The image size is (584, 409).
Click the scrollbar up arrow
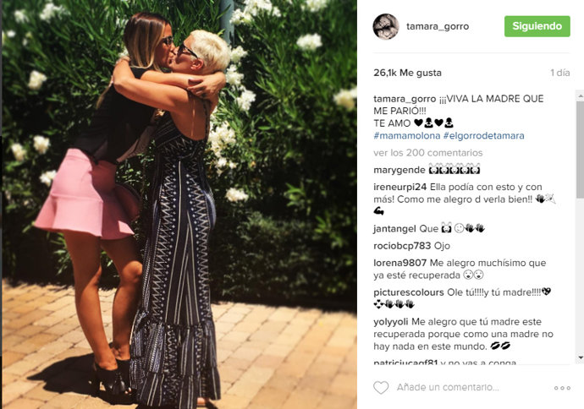pyautogui.click(x=580, y=96)
